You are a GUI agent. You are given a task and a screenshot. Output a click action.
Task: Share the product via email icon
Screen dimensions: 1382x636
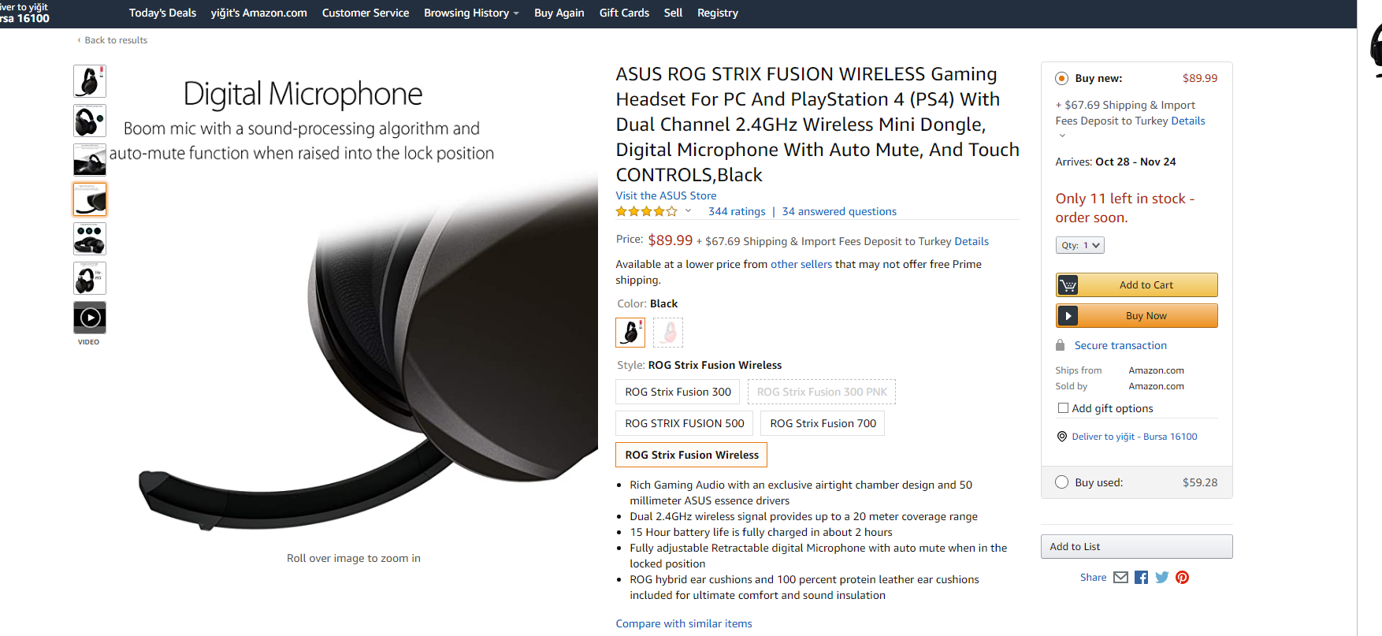[1120, 578]
